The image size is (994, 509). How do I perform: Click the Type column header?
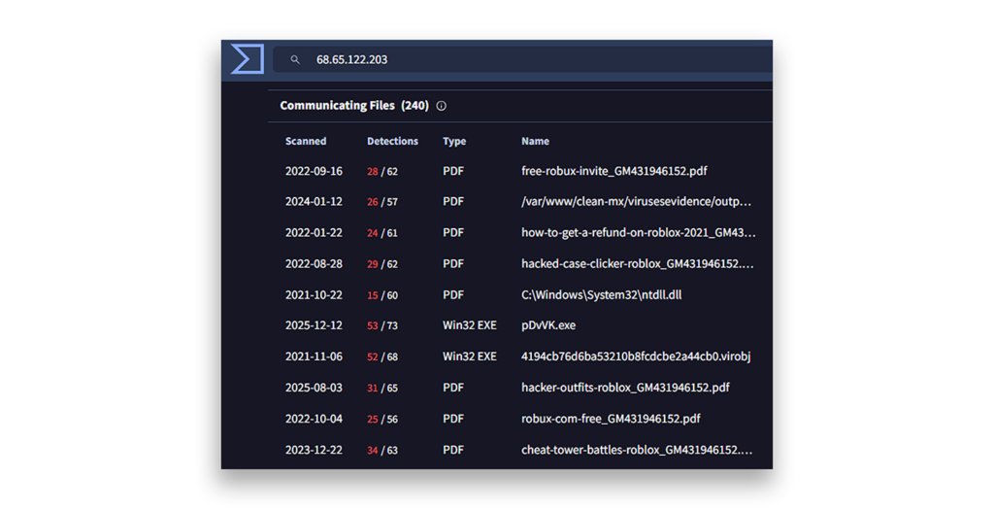(454, 141)
